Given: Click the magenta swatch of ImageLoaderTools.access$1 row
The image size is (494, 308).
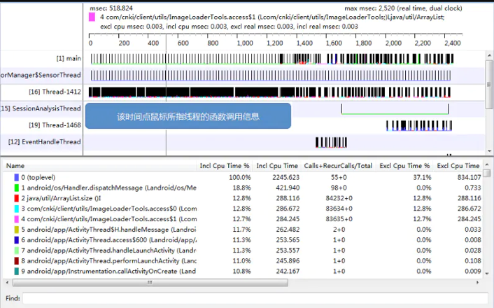Looking at the screenshot, I should coord(17,219).
